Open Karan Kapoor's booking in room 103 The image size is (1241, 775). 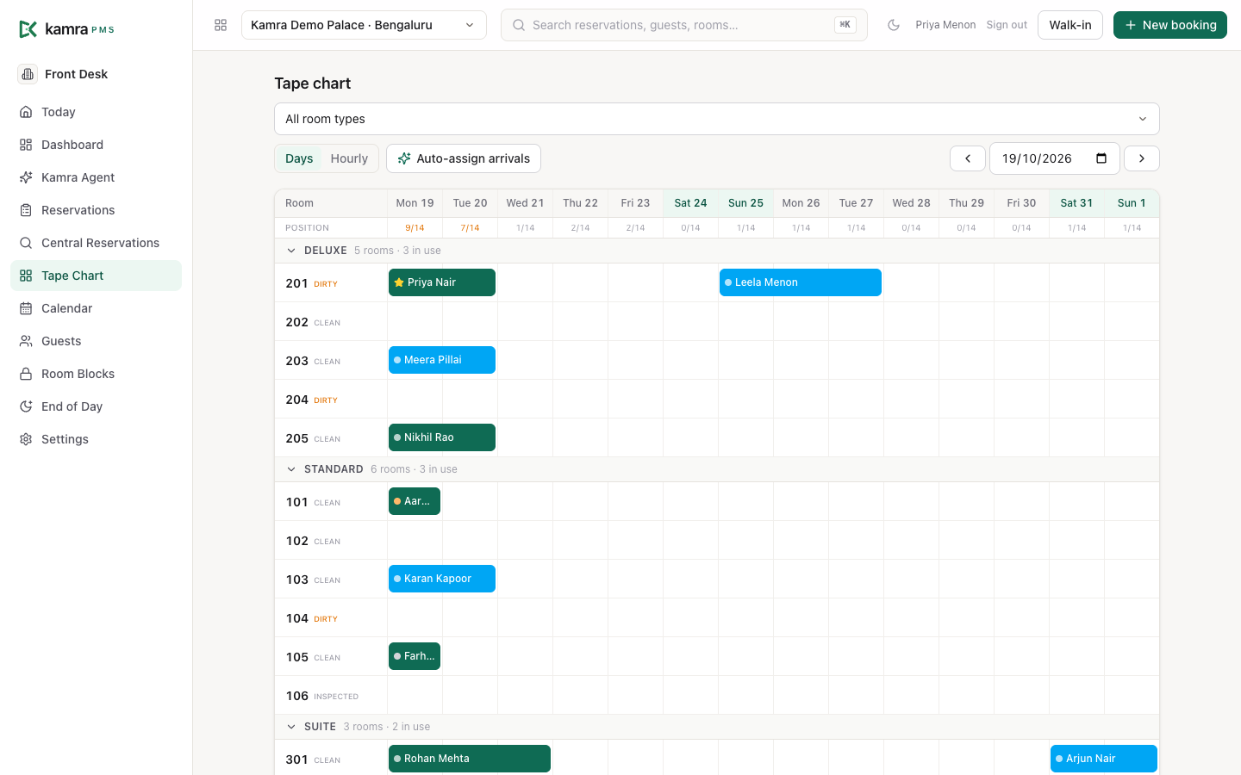(442, 579)
